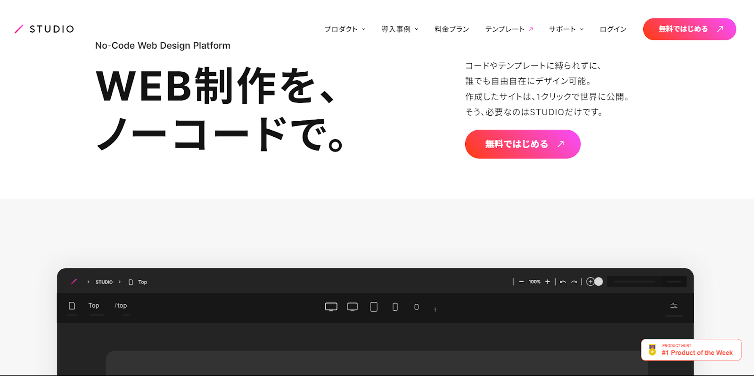
Task: Click the zoom out minus icon
Action: pyautogui.click(x=521, y=282)
